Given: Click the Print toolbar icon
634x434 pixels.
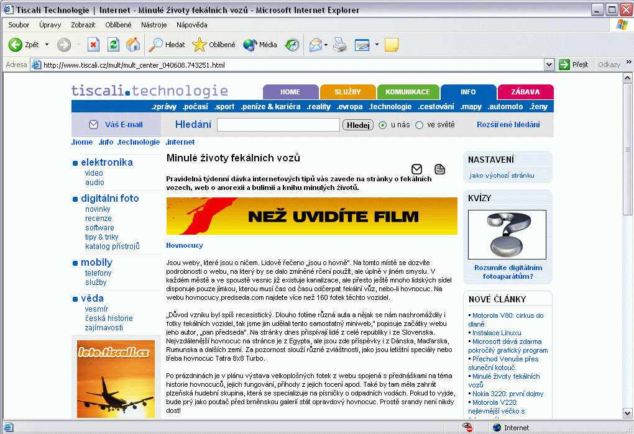Looking at the screenshot, I should 340,45.
